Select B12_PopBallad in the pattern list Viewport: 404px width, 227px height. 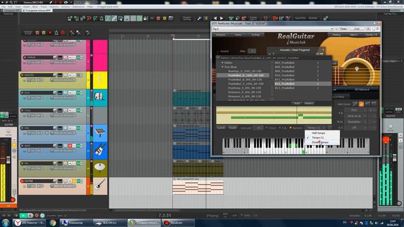click(303, 84)
